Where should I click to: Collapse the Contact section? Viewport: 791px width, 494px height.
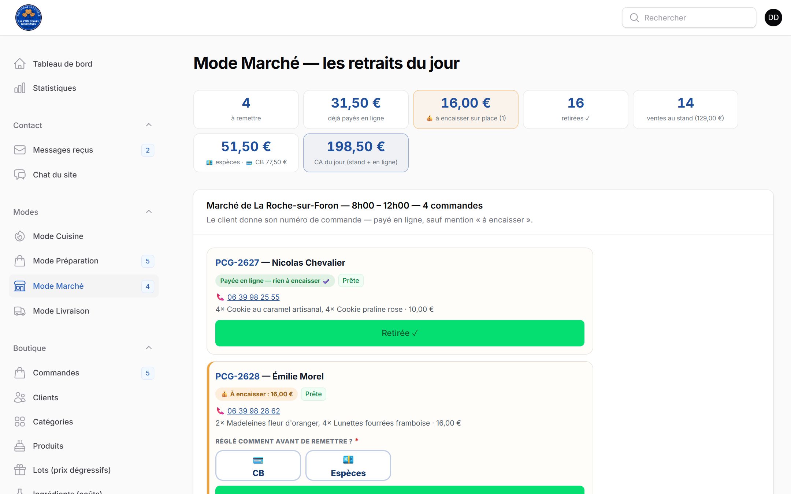(149, 125)
